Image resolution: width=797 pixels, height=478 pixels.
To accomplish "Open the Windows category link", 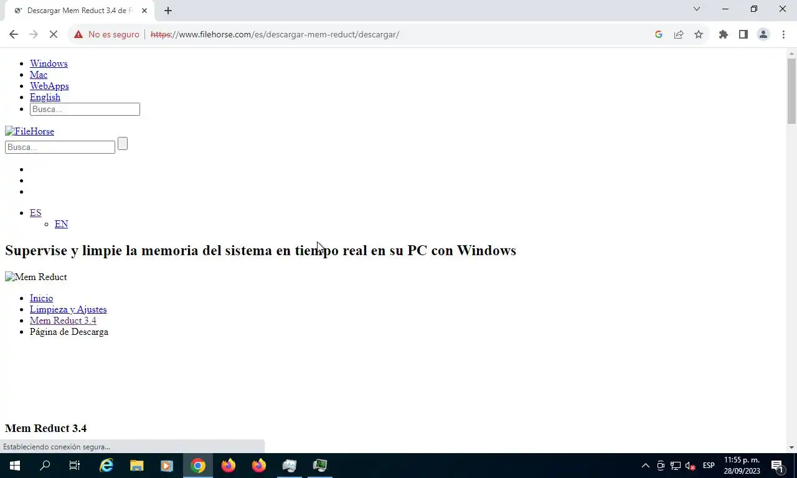I will coord(49,63).
